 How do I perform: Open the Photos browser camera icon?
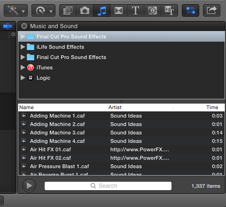pyautogui.click(x=85, y=11)
